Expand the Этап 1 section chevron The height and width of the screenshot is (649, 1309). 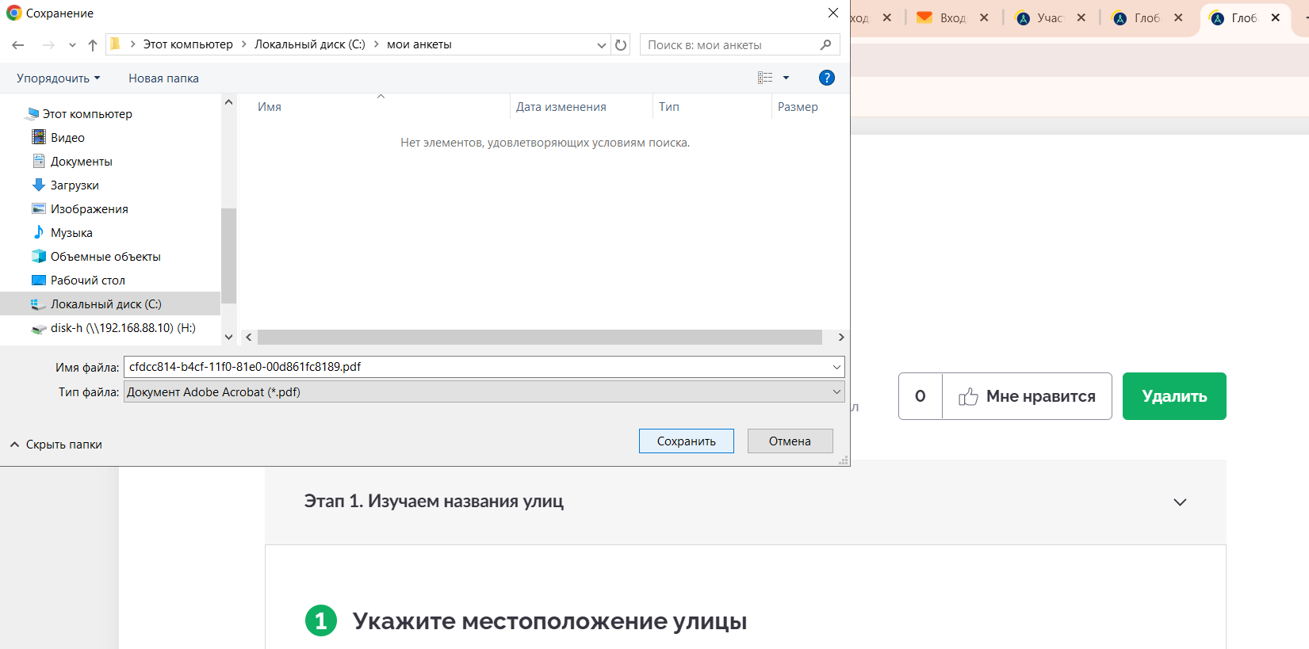[x=1180, y=502]
